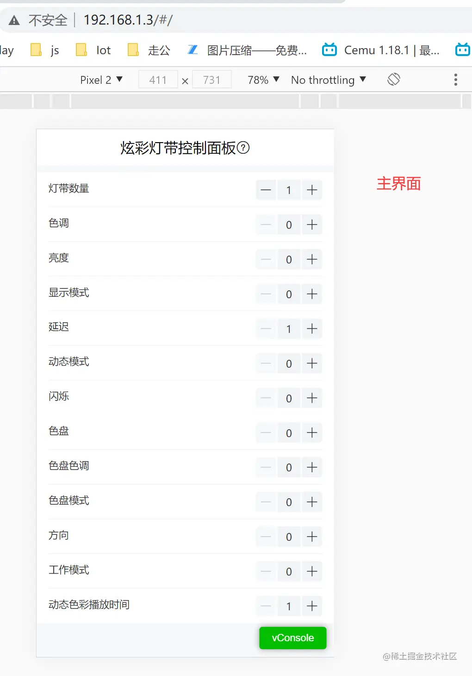Click the 闪烁 value field
This screenshot has width=472, height=676.
click(x=289, y=398)
